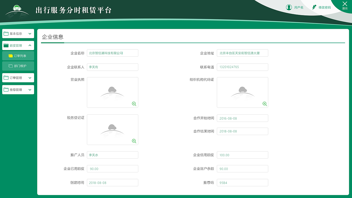The image size is (352, 198).
Task: Zoom the 组织机构代码证 image via magnifier
Action: tap(264, 104)
